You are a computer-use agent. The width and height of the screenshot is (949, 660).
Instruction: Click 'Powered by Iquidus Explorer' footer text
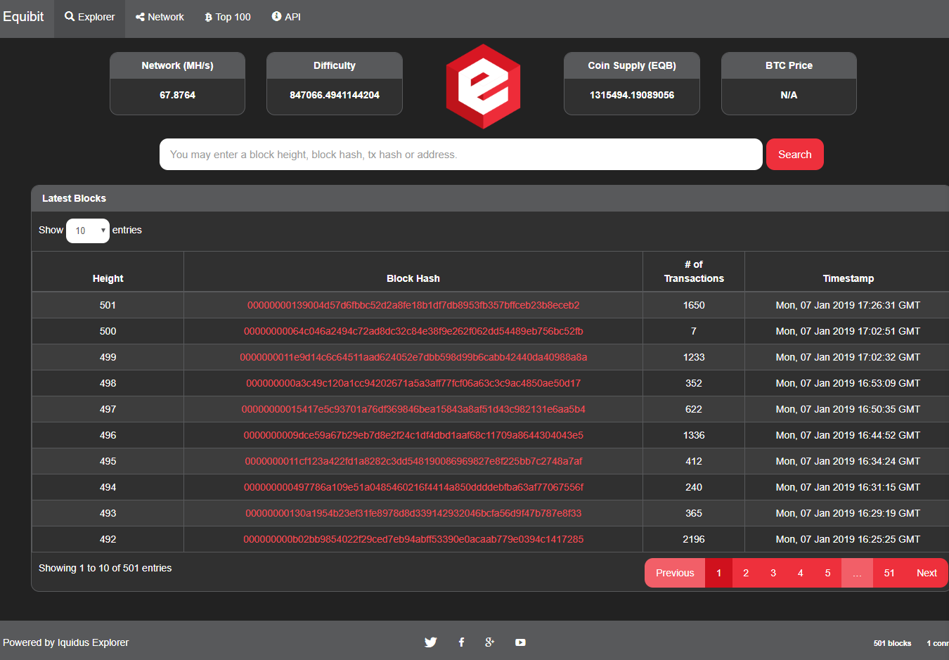coord(66,642)
